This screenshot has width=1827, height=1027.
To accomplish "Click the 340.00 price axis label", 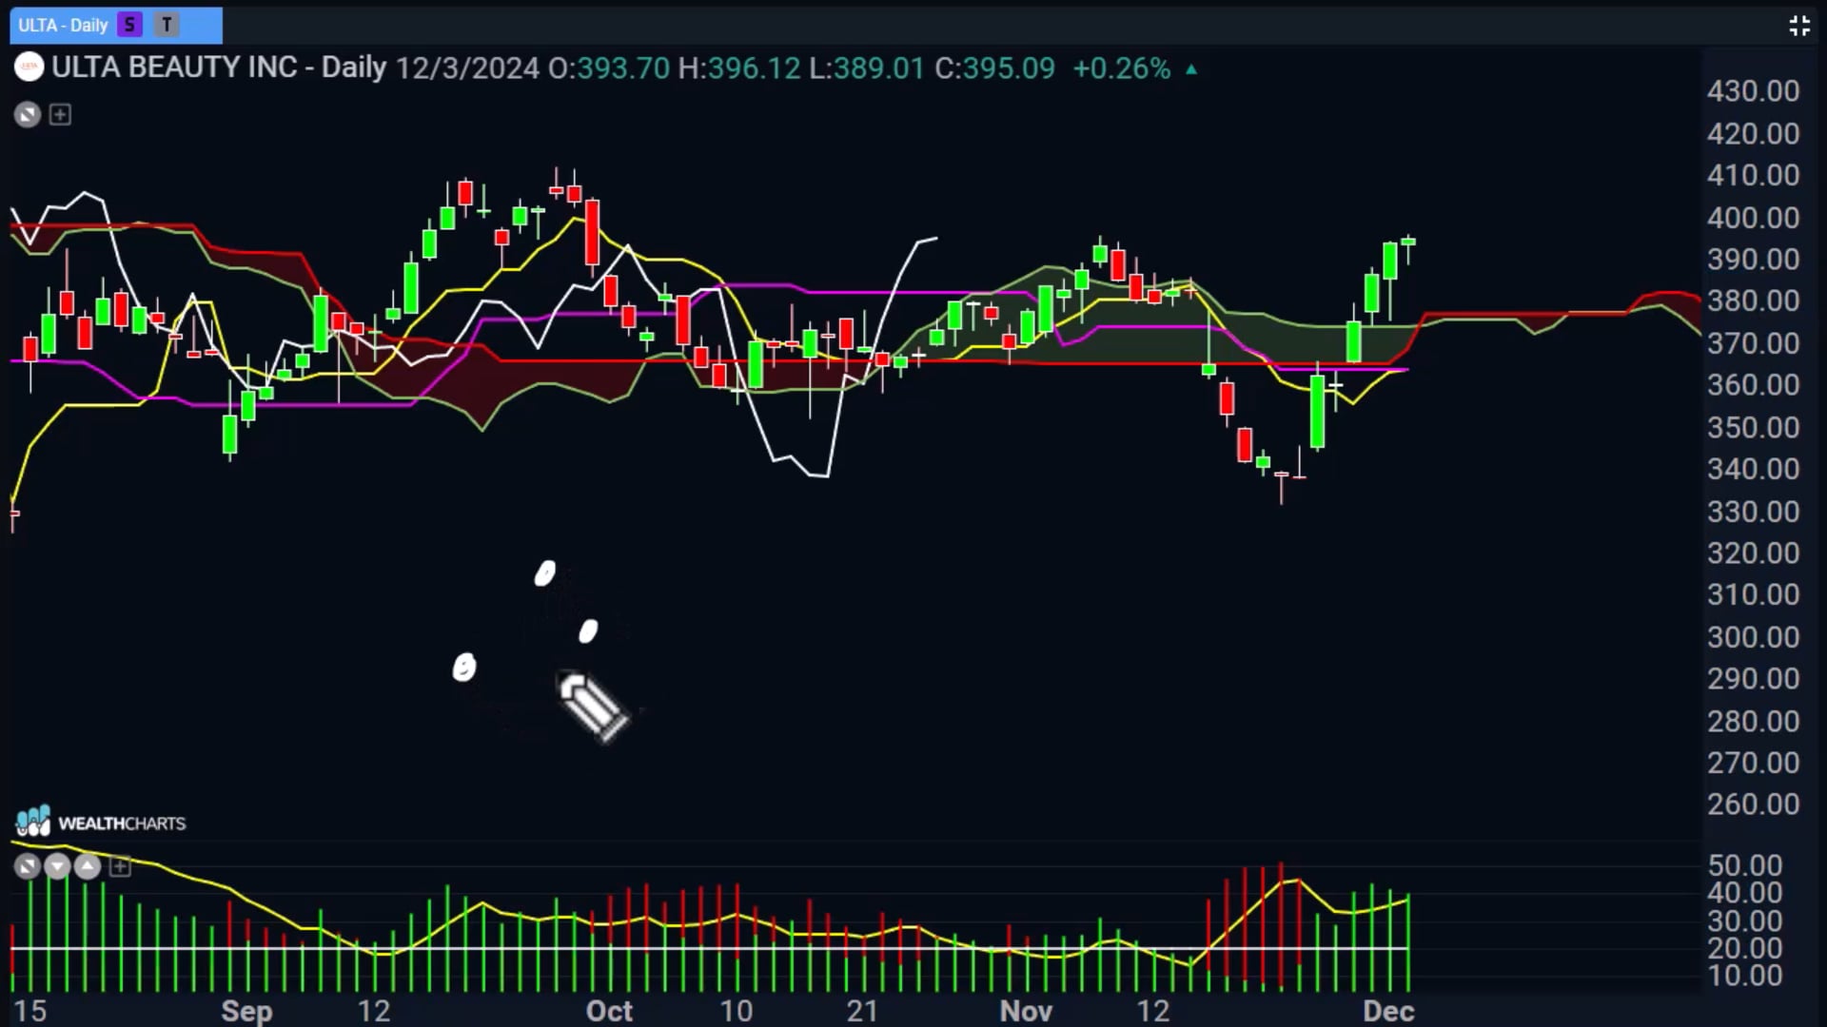I will point(1753,469).
